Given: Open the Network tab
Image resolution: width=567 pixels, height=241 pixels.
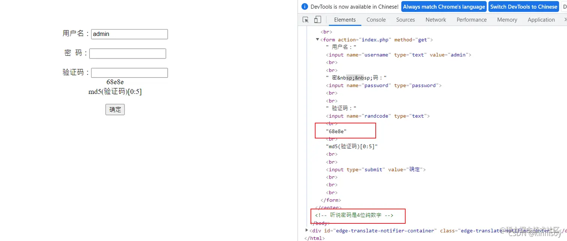Looking at the screenshot, I should tap(436, 20).
